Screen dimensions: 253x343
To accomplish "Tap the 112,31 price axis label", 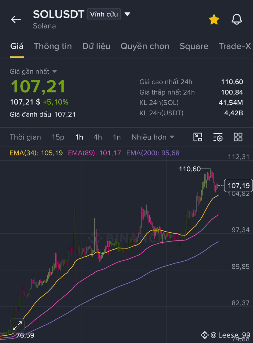I will pyautogui.click(x=238, y=157).
